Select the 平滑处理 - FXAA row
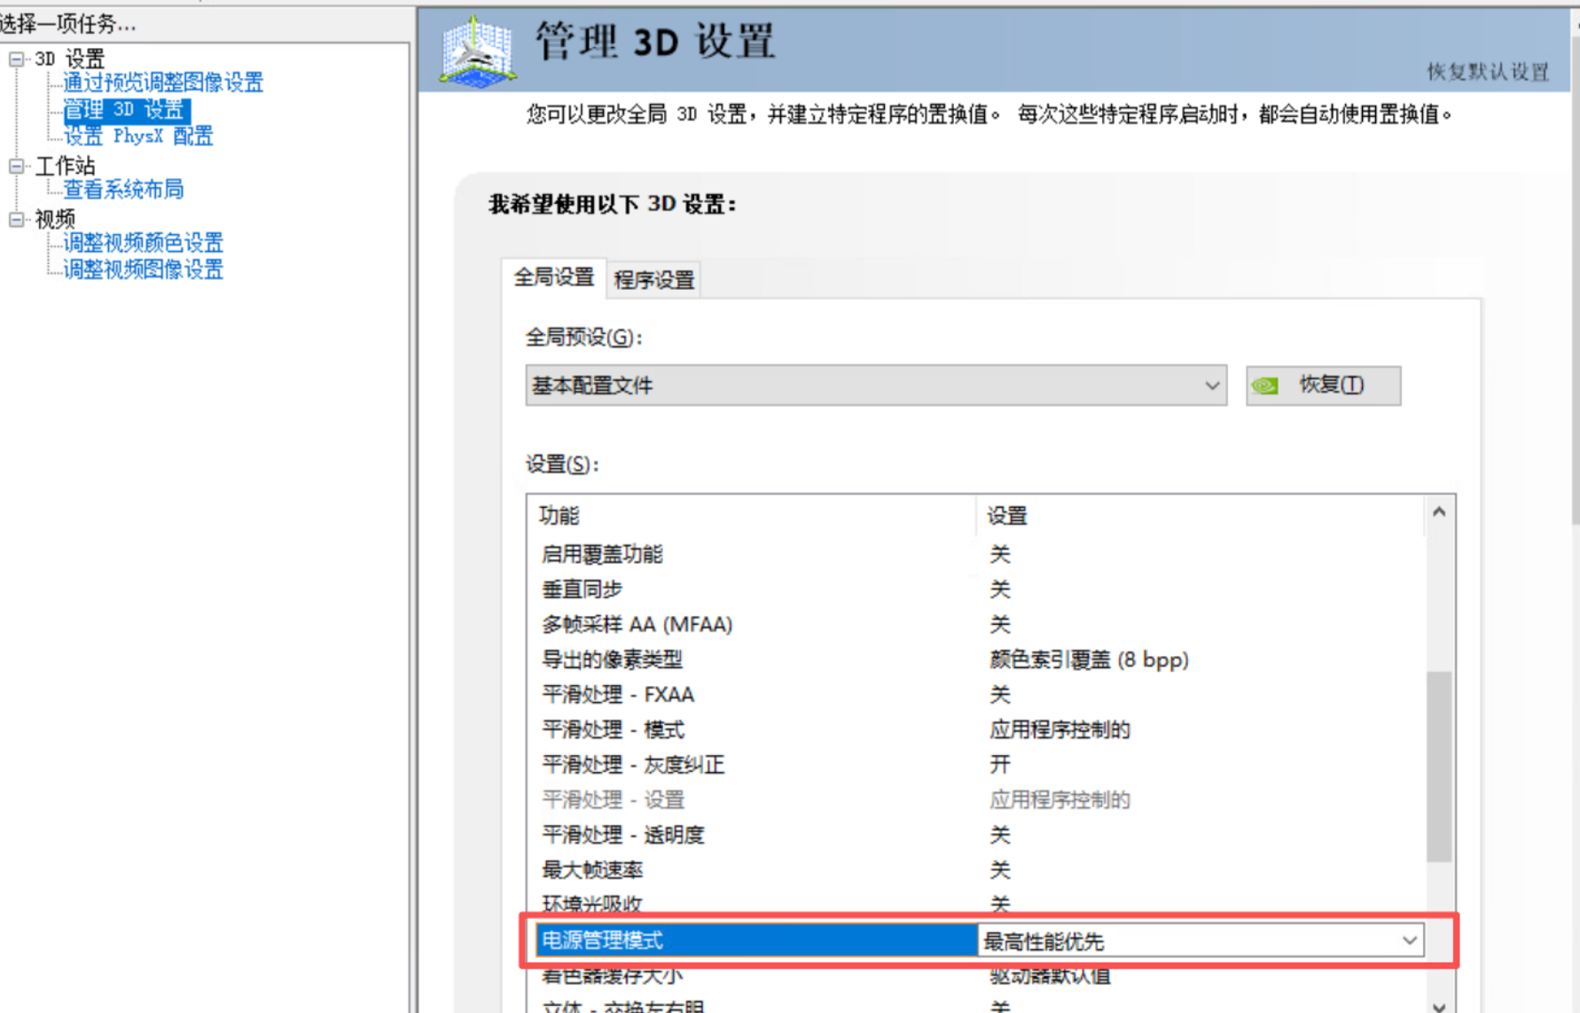Image resolution: width=1580 pixels, height=1013 pixels. point(975,694)
